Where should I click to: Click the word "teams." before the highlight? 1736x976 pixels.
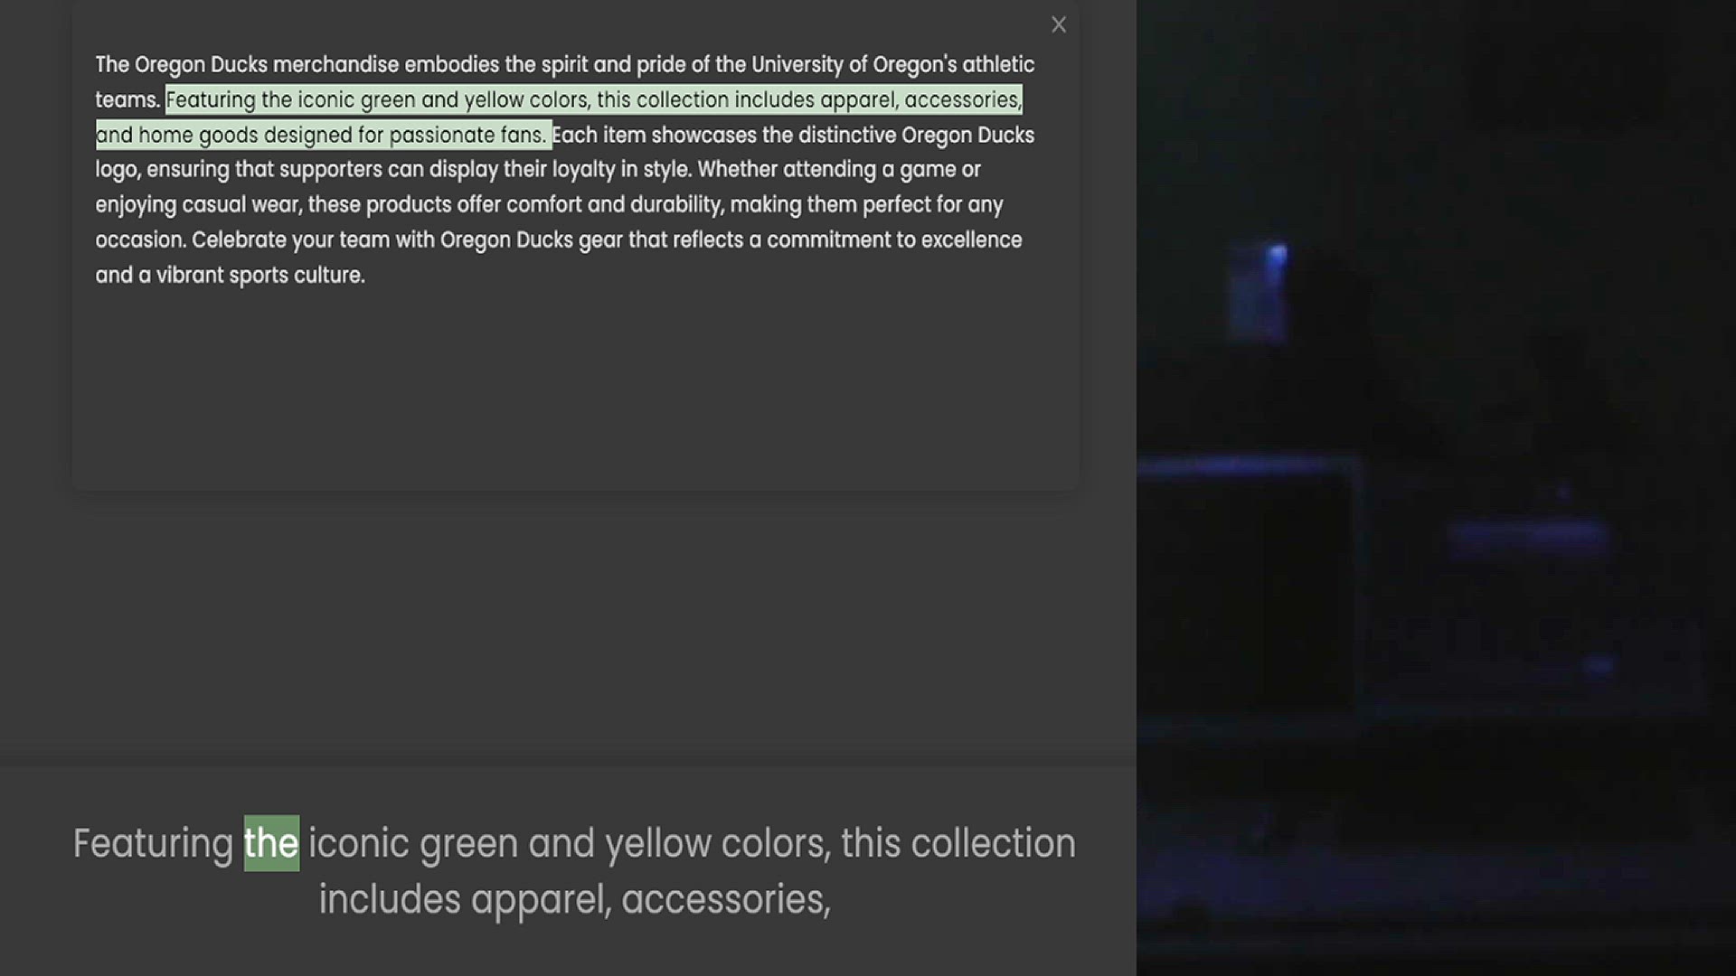(x=127, y=99)
